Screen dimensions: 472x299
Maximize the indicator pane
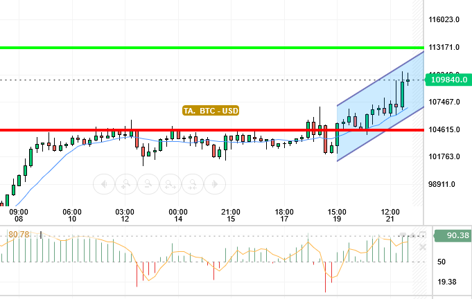click(x=423, y=235)
